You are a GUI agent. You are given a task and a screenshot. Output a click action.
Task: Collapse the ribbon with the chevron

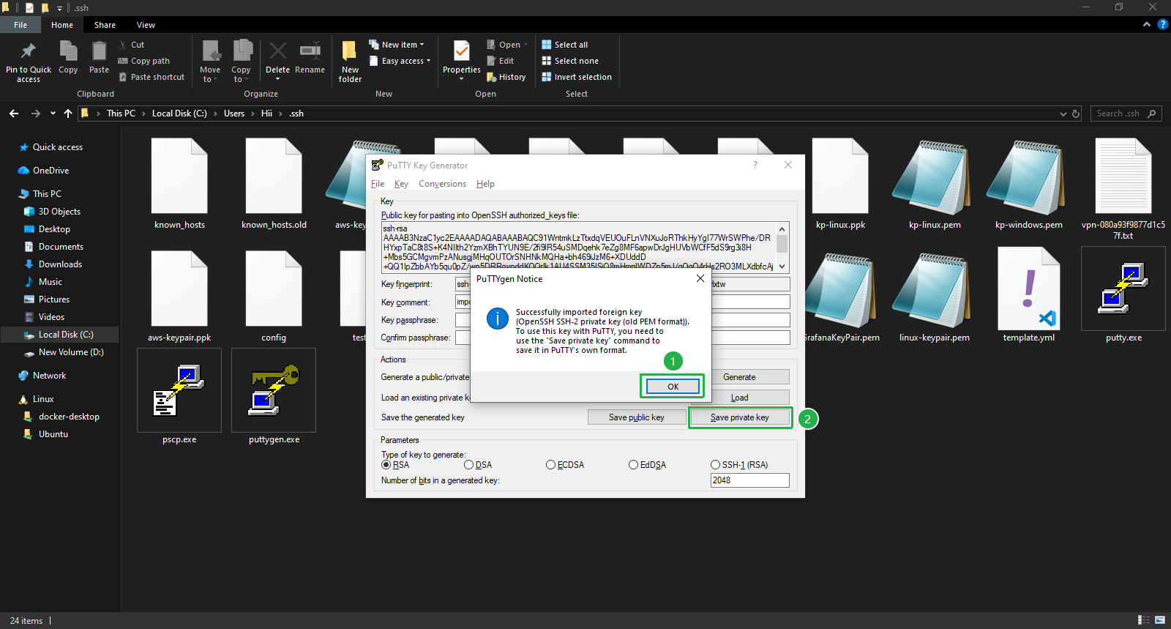pyautogui.click(x=1146, y=25)
